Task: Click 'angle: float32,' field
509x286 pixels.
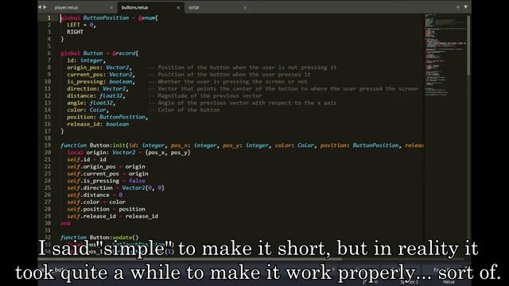Action: (91, 102)
